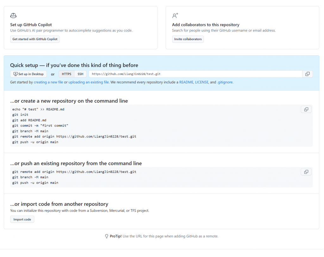Viewport: 324px width, 257px height.
Task: Click the add collaborators person icon
Action: (175, 15)
